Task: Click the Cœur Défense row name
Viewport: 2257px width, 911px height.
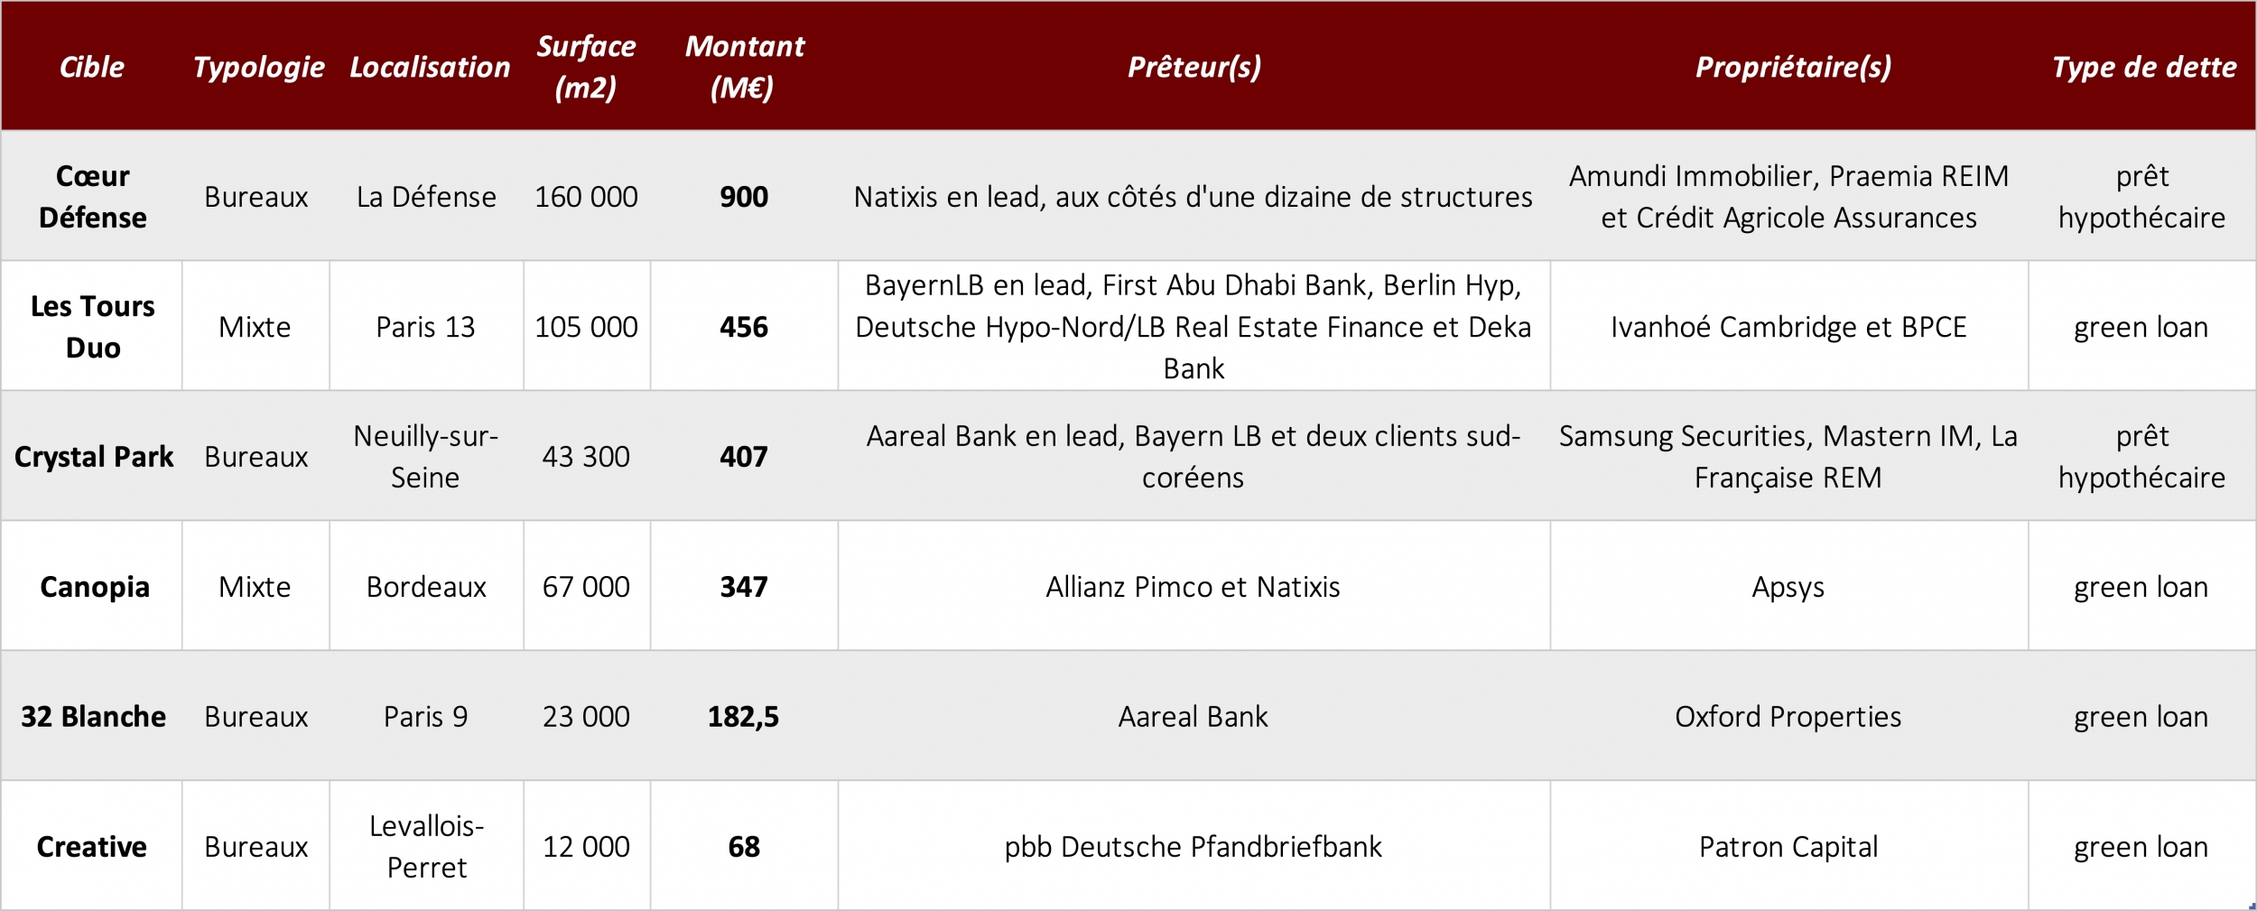Action: pos(92,196)
